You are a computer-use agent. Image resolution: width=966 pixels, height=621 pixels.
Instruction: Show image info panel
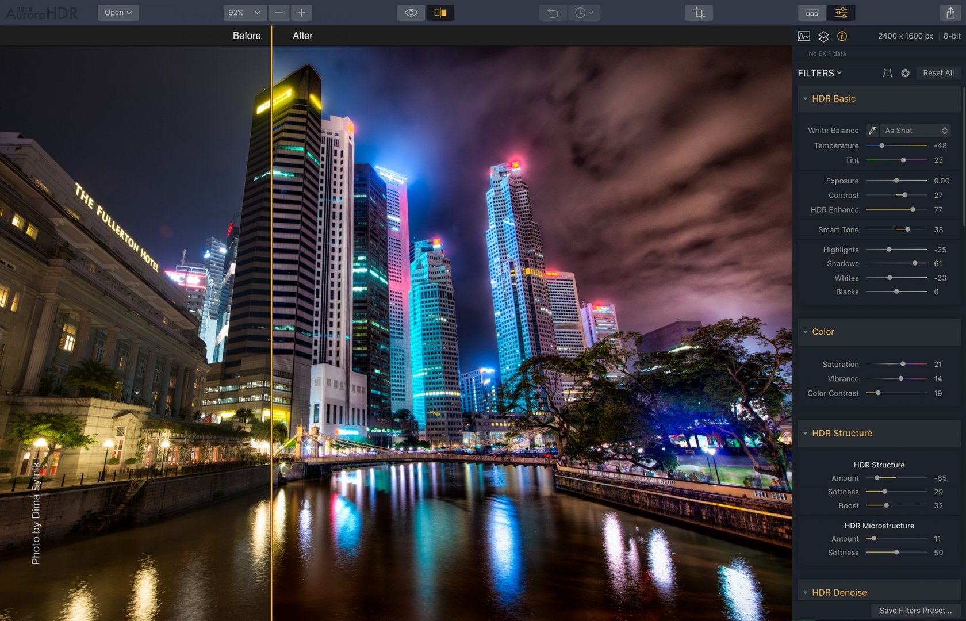coord(842,36)
